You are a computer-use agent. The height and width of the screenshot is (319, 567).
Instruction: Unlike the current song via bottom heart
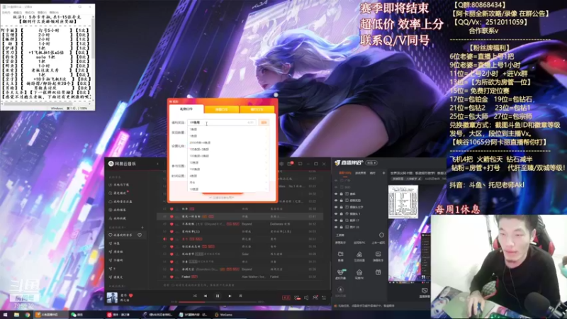click(131, 296)
